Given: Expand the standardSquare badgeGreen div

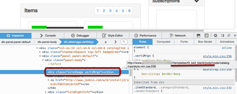Looking at the screenshot, I should tap(40, 52).
